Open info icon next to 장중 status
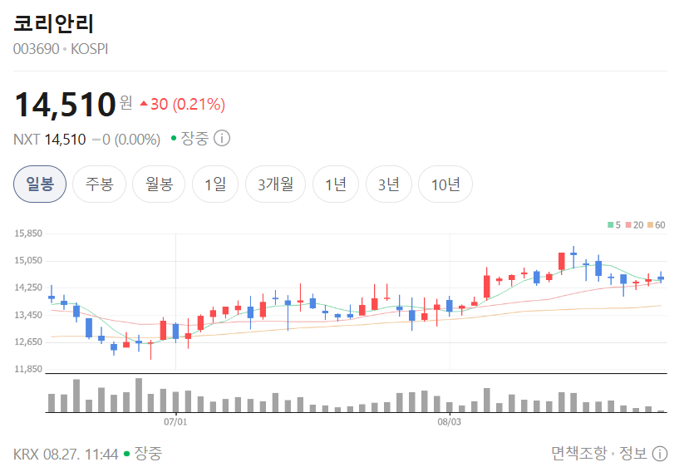 (x=222, y=139)
